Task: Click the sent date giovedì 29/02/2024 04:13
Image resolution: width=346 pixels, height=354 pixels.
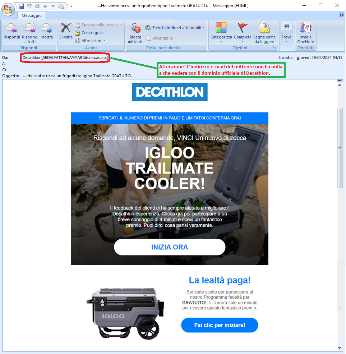Action: pyautogui.click(x=319, y=58)
